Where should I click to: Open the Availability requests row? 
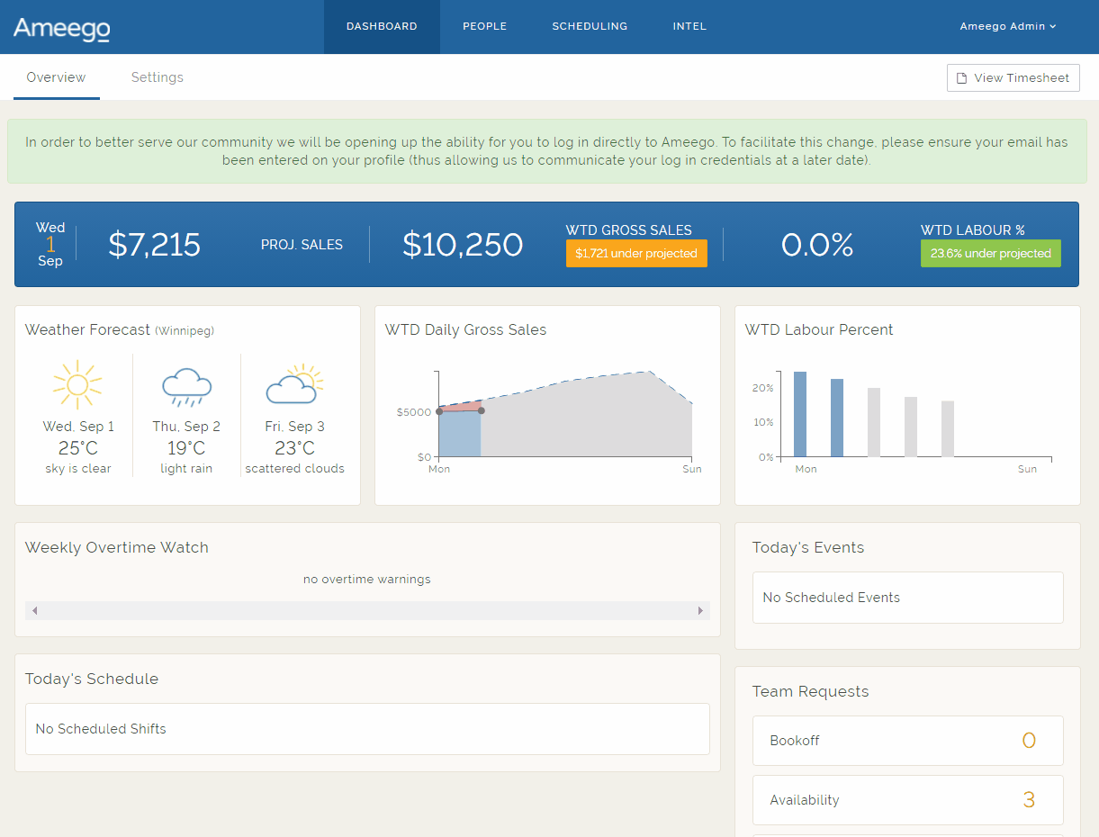(907, 800)
